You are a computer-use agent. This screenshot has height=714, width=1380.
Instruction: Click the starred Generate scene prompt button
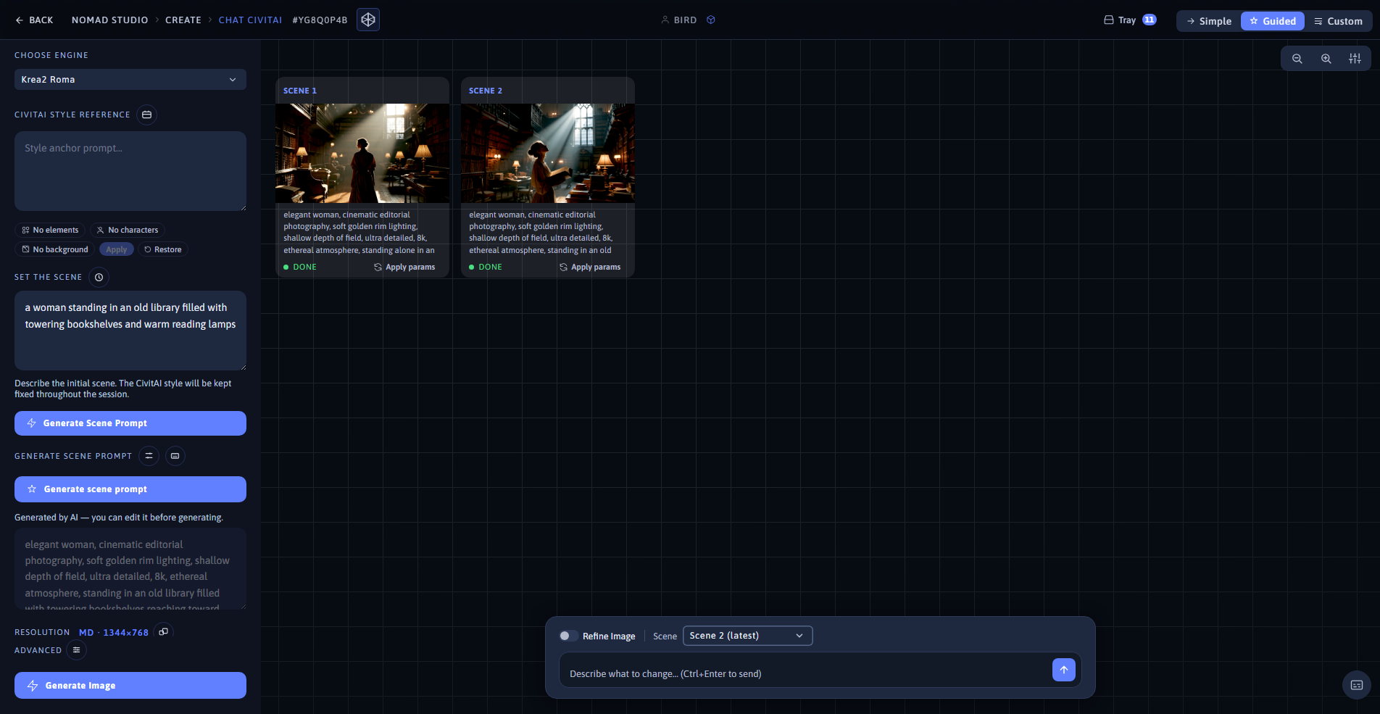coord(130,489)
